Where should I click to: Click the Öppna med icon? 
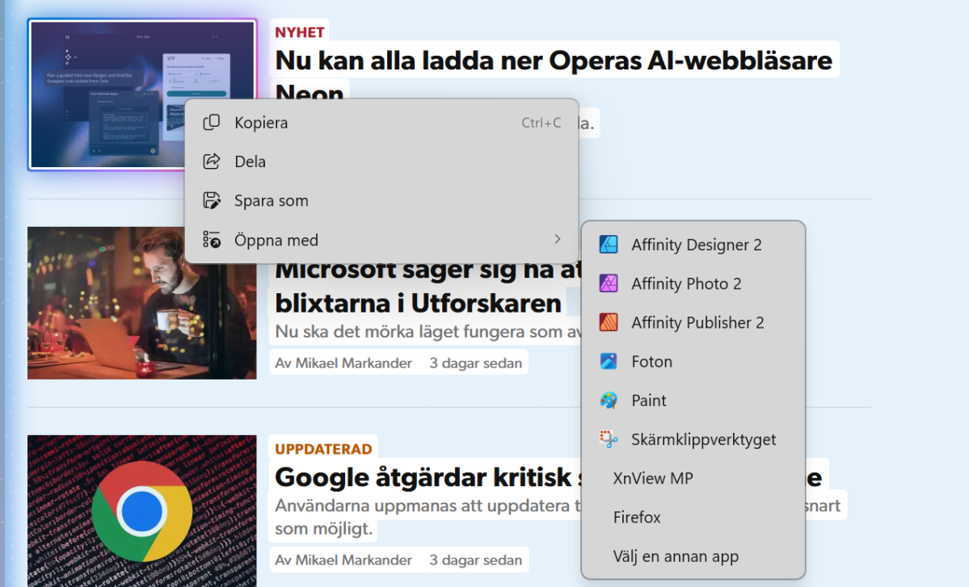point(212,240)
